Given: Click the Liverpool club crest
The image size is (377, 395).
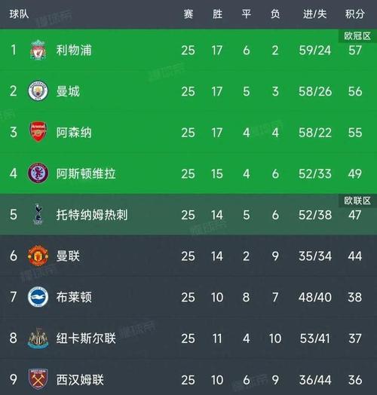Looking at the screenshot, I should [38, 50].
